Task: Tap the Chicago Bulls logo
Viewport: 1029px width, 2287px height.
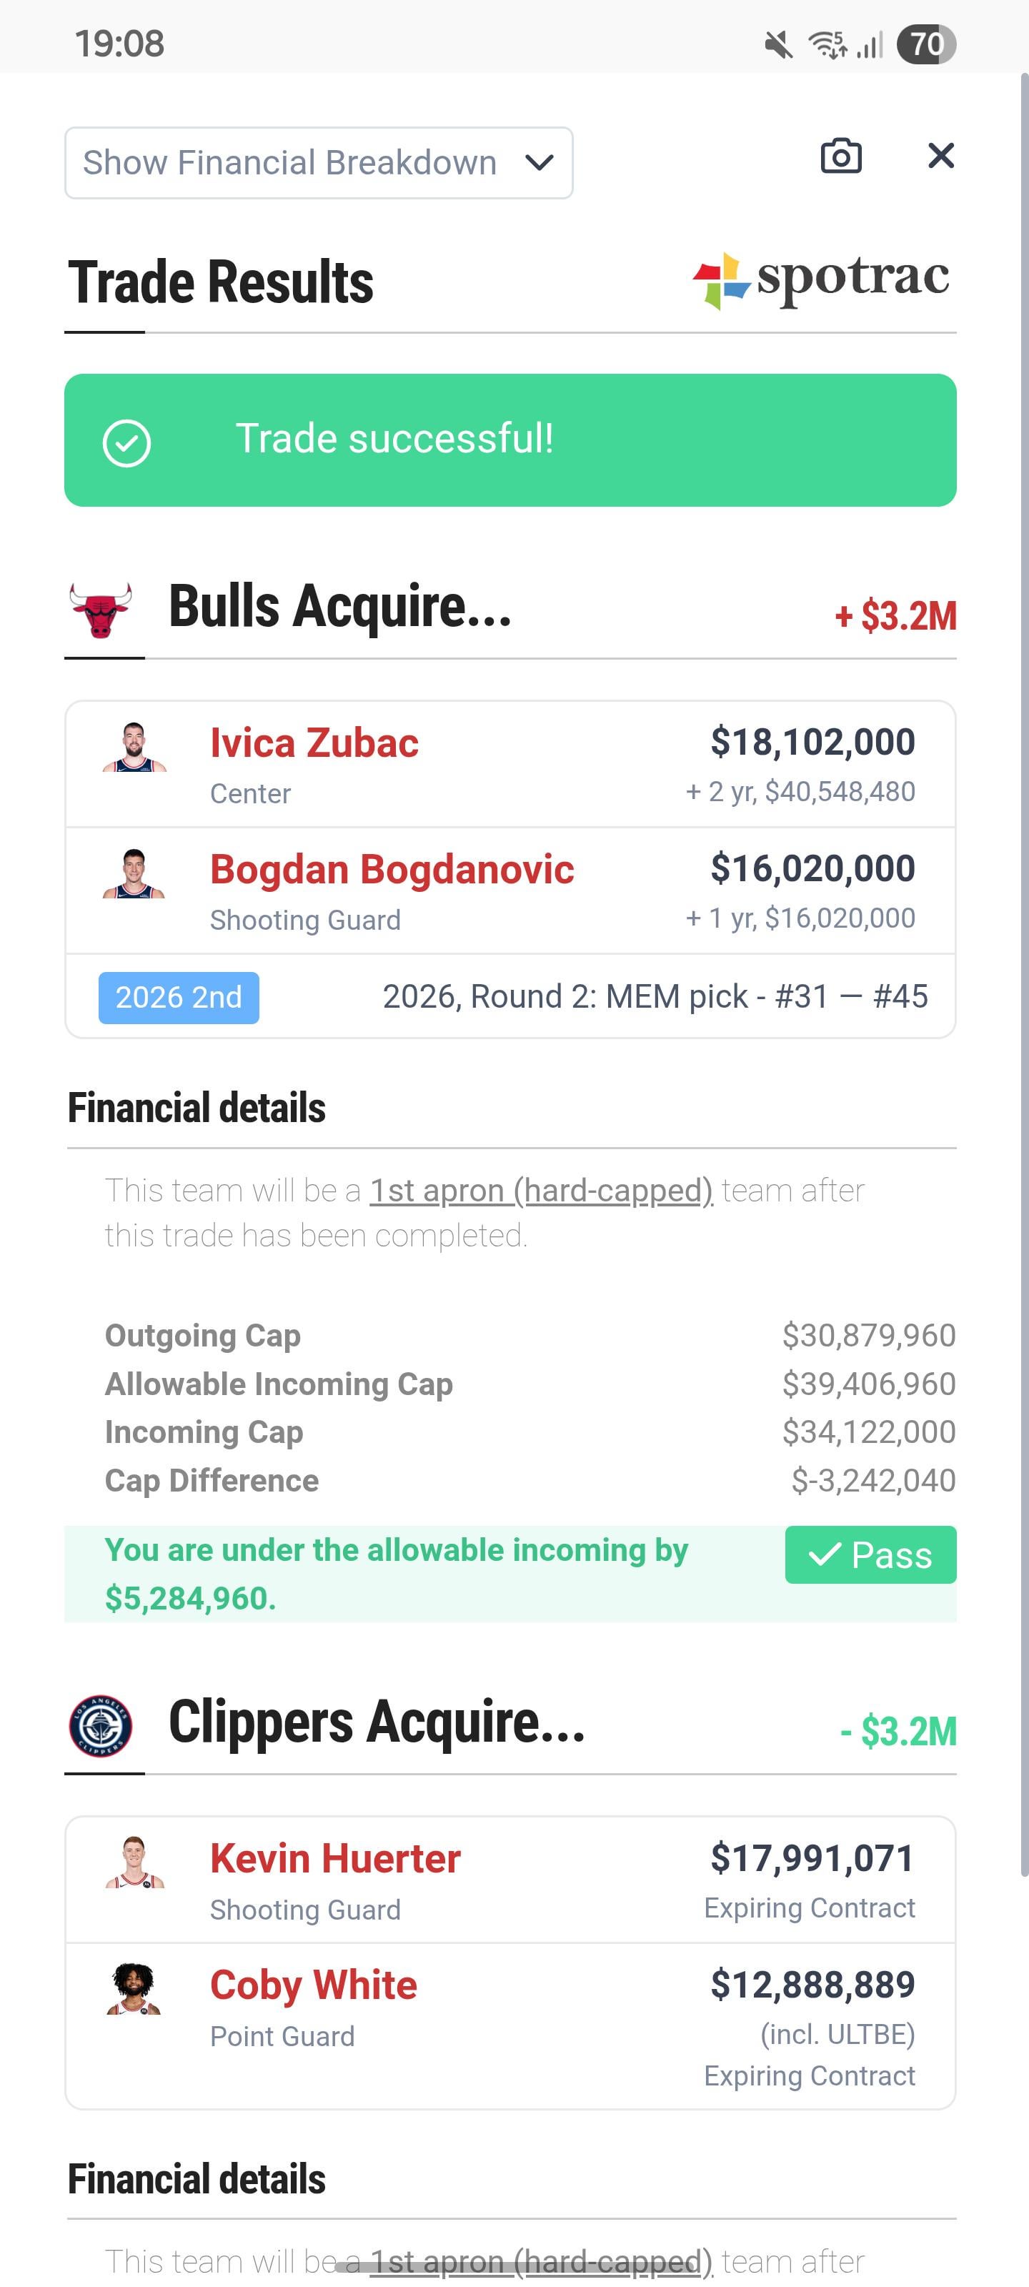Action: pos(101,610)
